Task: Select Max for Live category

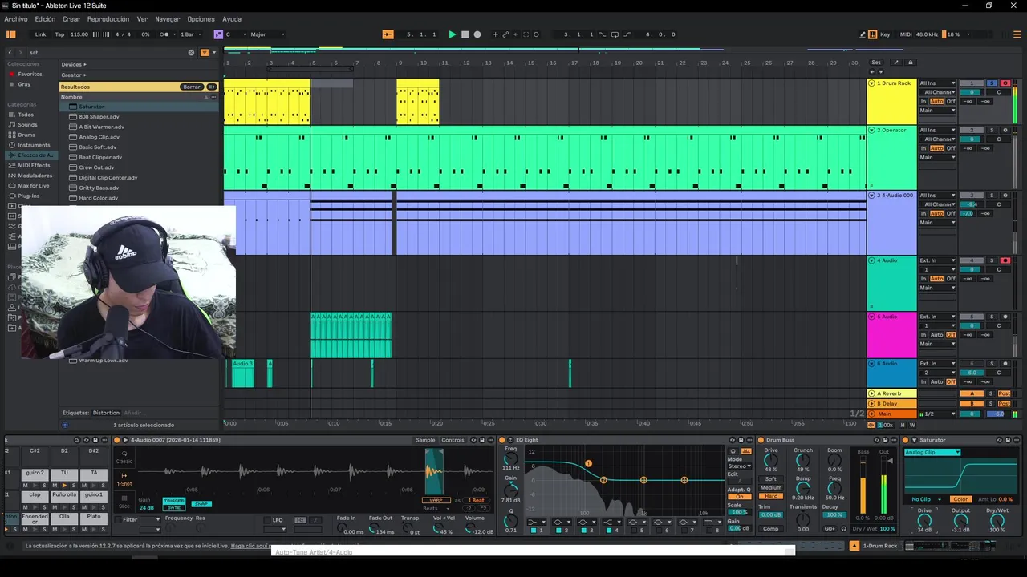Action: click(x=33, y=185)
